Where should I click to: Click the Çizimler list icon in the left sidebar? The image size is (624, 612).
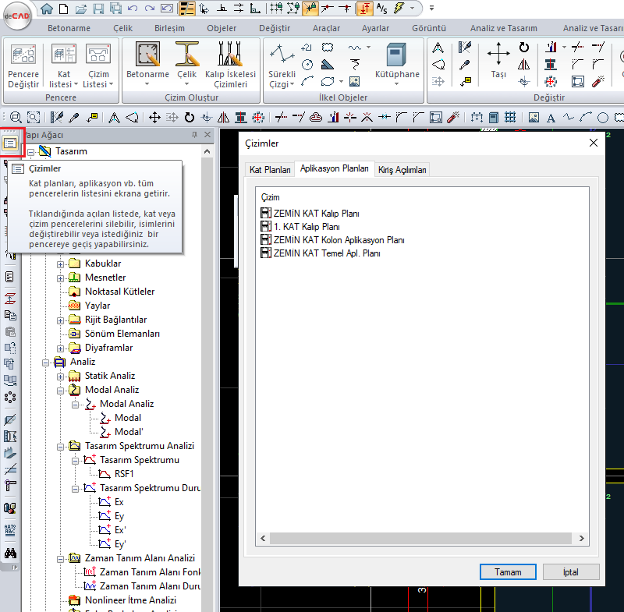pos(10,143)
